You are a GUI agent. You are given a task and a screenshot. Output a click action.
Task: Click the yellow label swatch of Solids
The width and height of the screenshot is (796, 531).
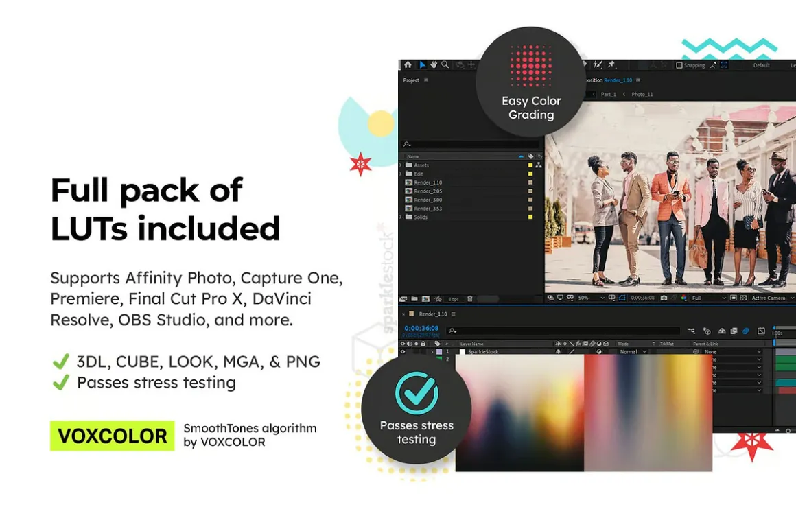[530, 217]
